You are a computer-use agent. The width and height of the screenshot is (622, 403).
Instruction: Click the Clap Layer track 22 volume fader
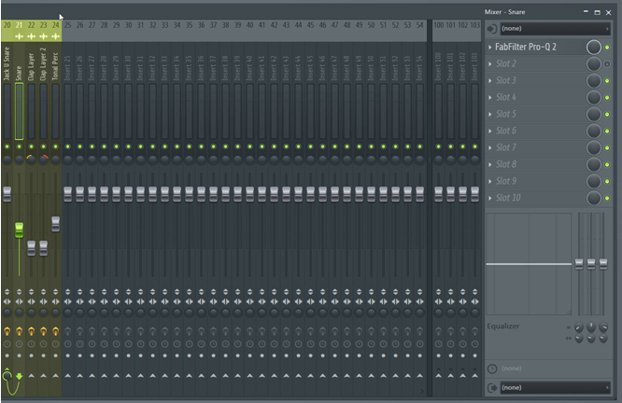click(x=32, y=248)
